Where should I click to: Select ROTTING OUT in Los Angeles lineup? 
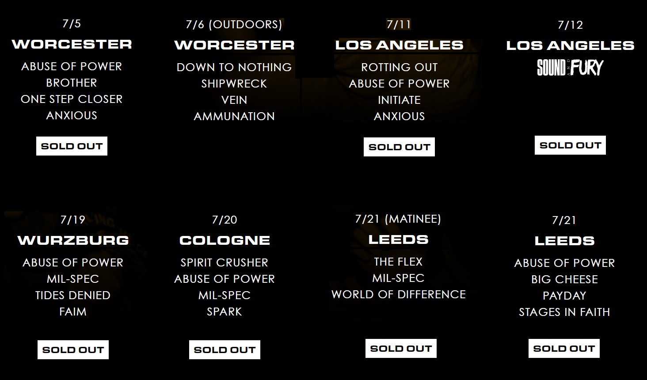[x=399, y=67]
